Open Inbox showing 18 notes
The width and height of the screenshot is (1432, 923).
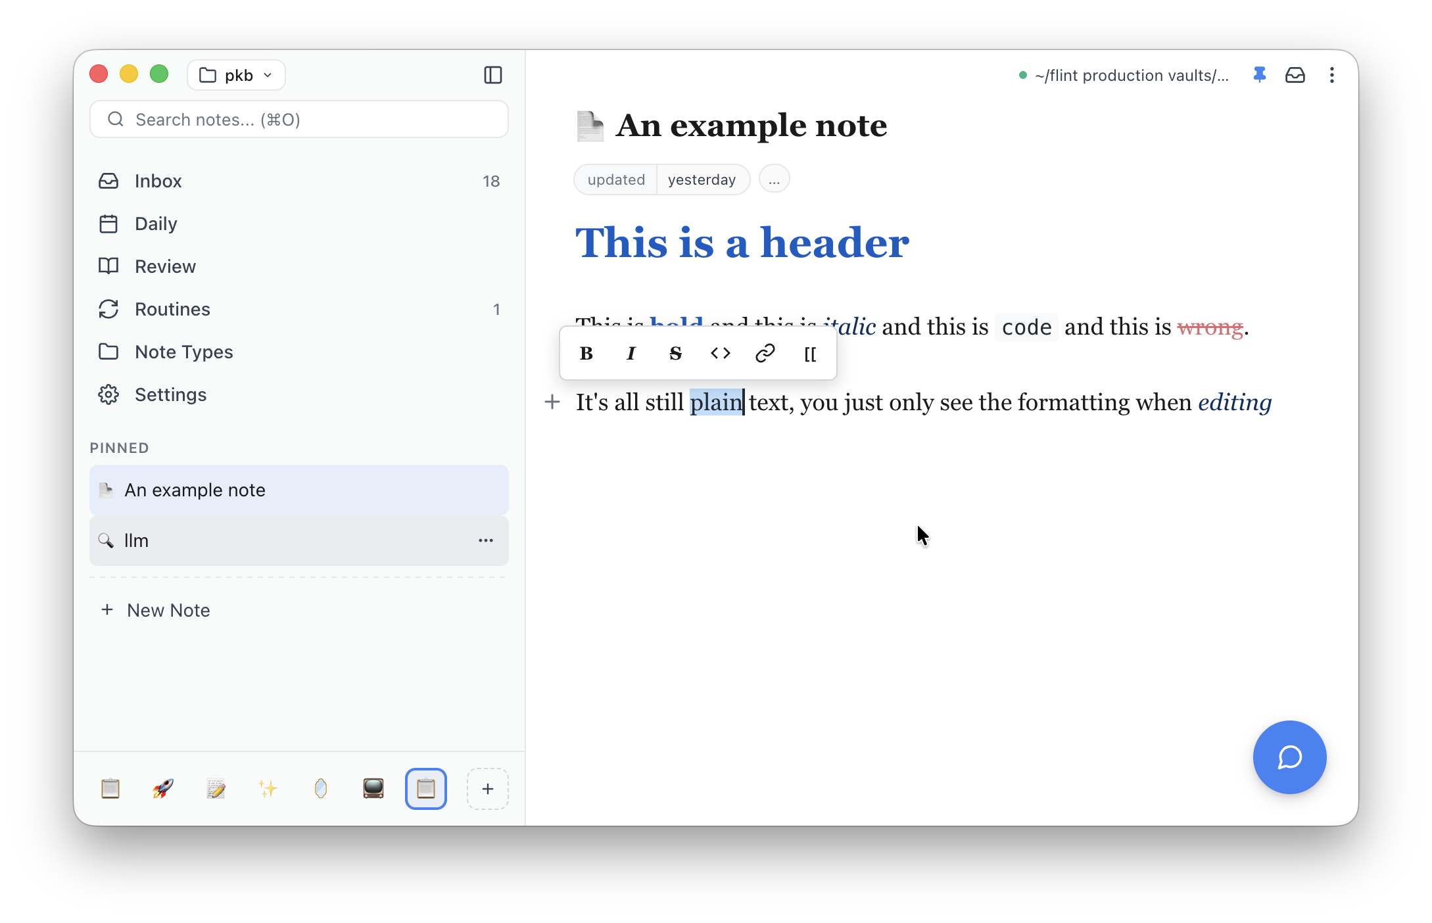coord(158,181)
